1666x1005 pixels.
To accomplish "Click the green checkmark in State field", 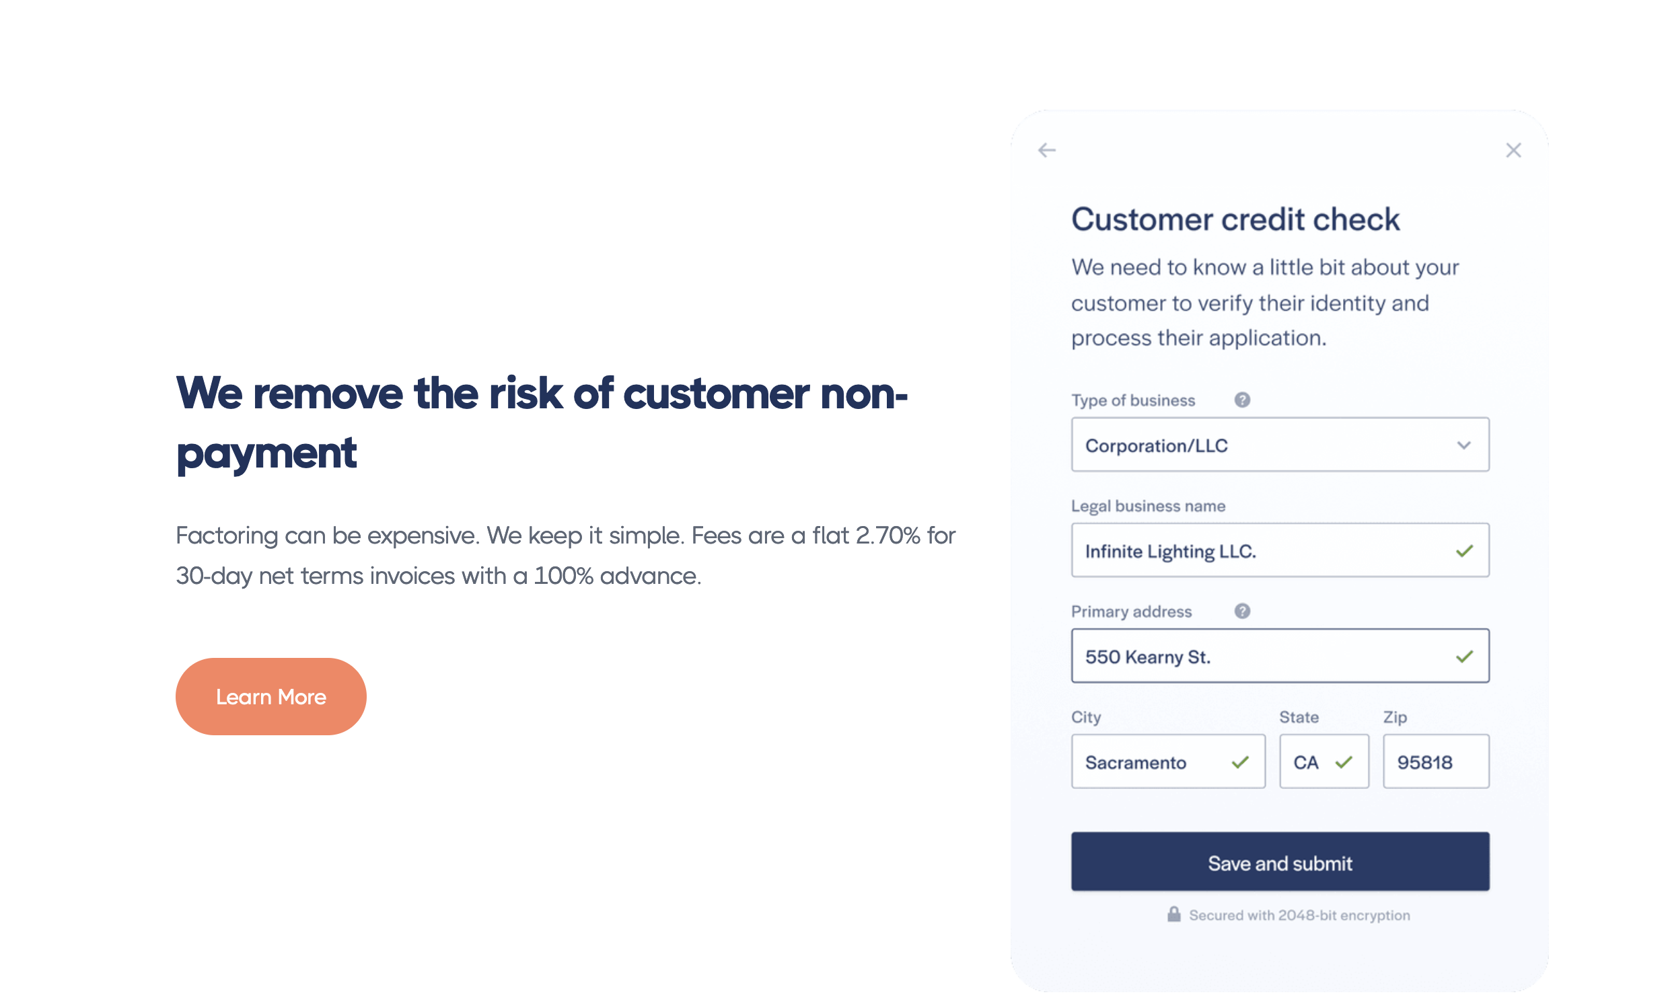I will [x=1344, y=762].
